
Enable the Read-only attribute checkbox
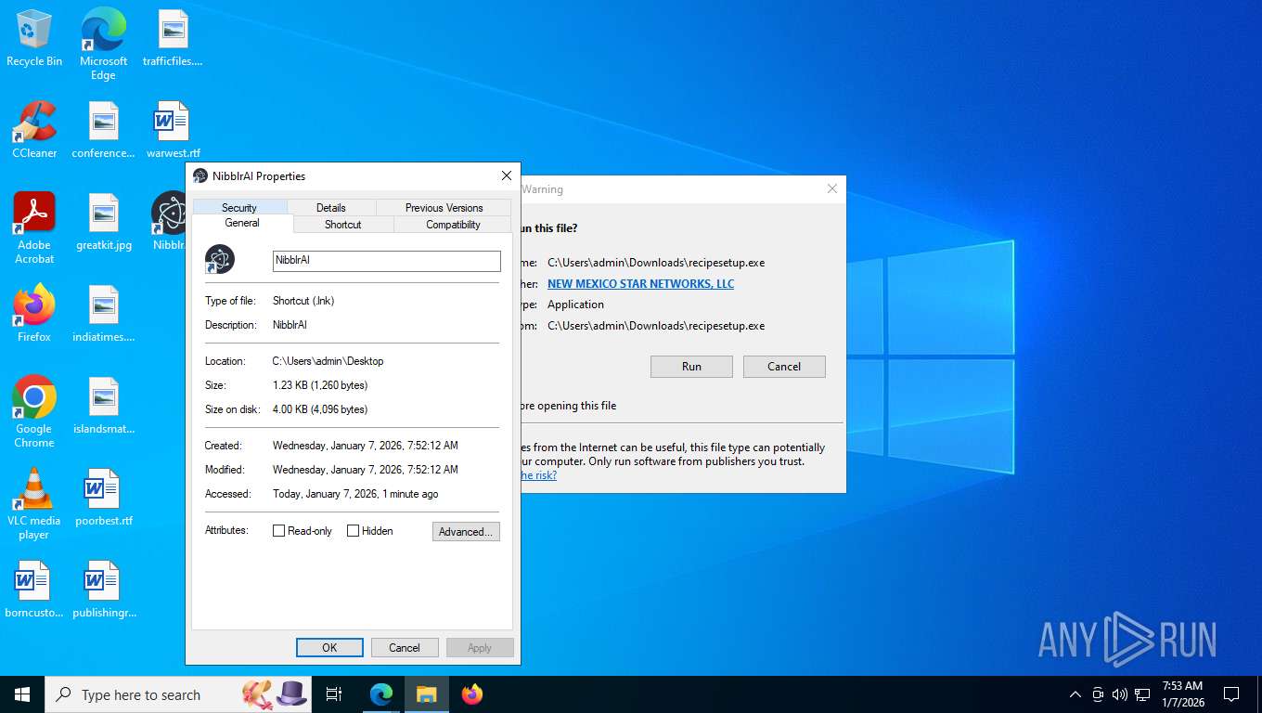click(278, 531)
